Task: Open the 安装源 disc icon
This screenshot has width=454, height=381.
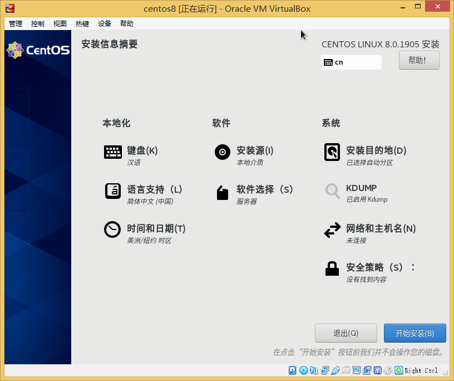Action: (223, 152)
